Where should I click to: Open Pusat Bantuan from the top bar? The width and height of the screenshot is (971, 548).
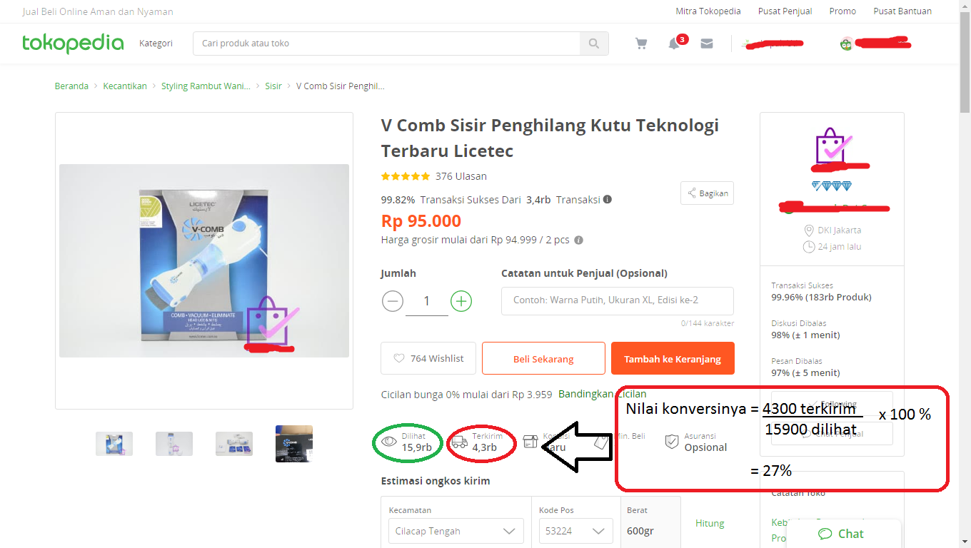coord(902,11)
